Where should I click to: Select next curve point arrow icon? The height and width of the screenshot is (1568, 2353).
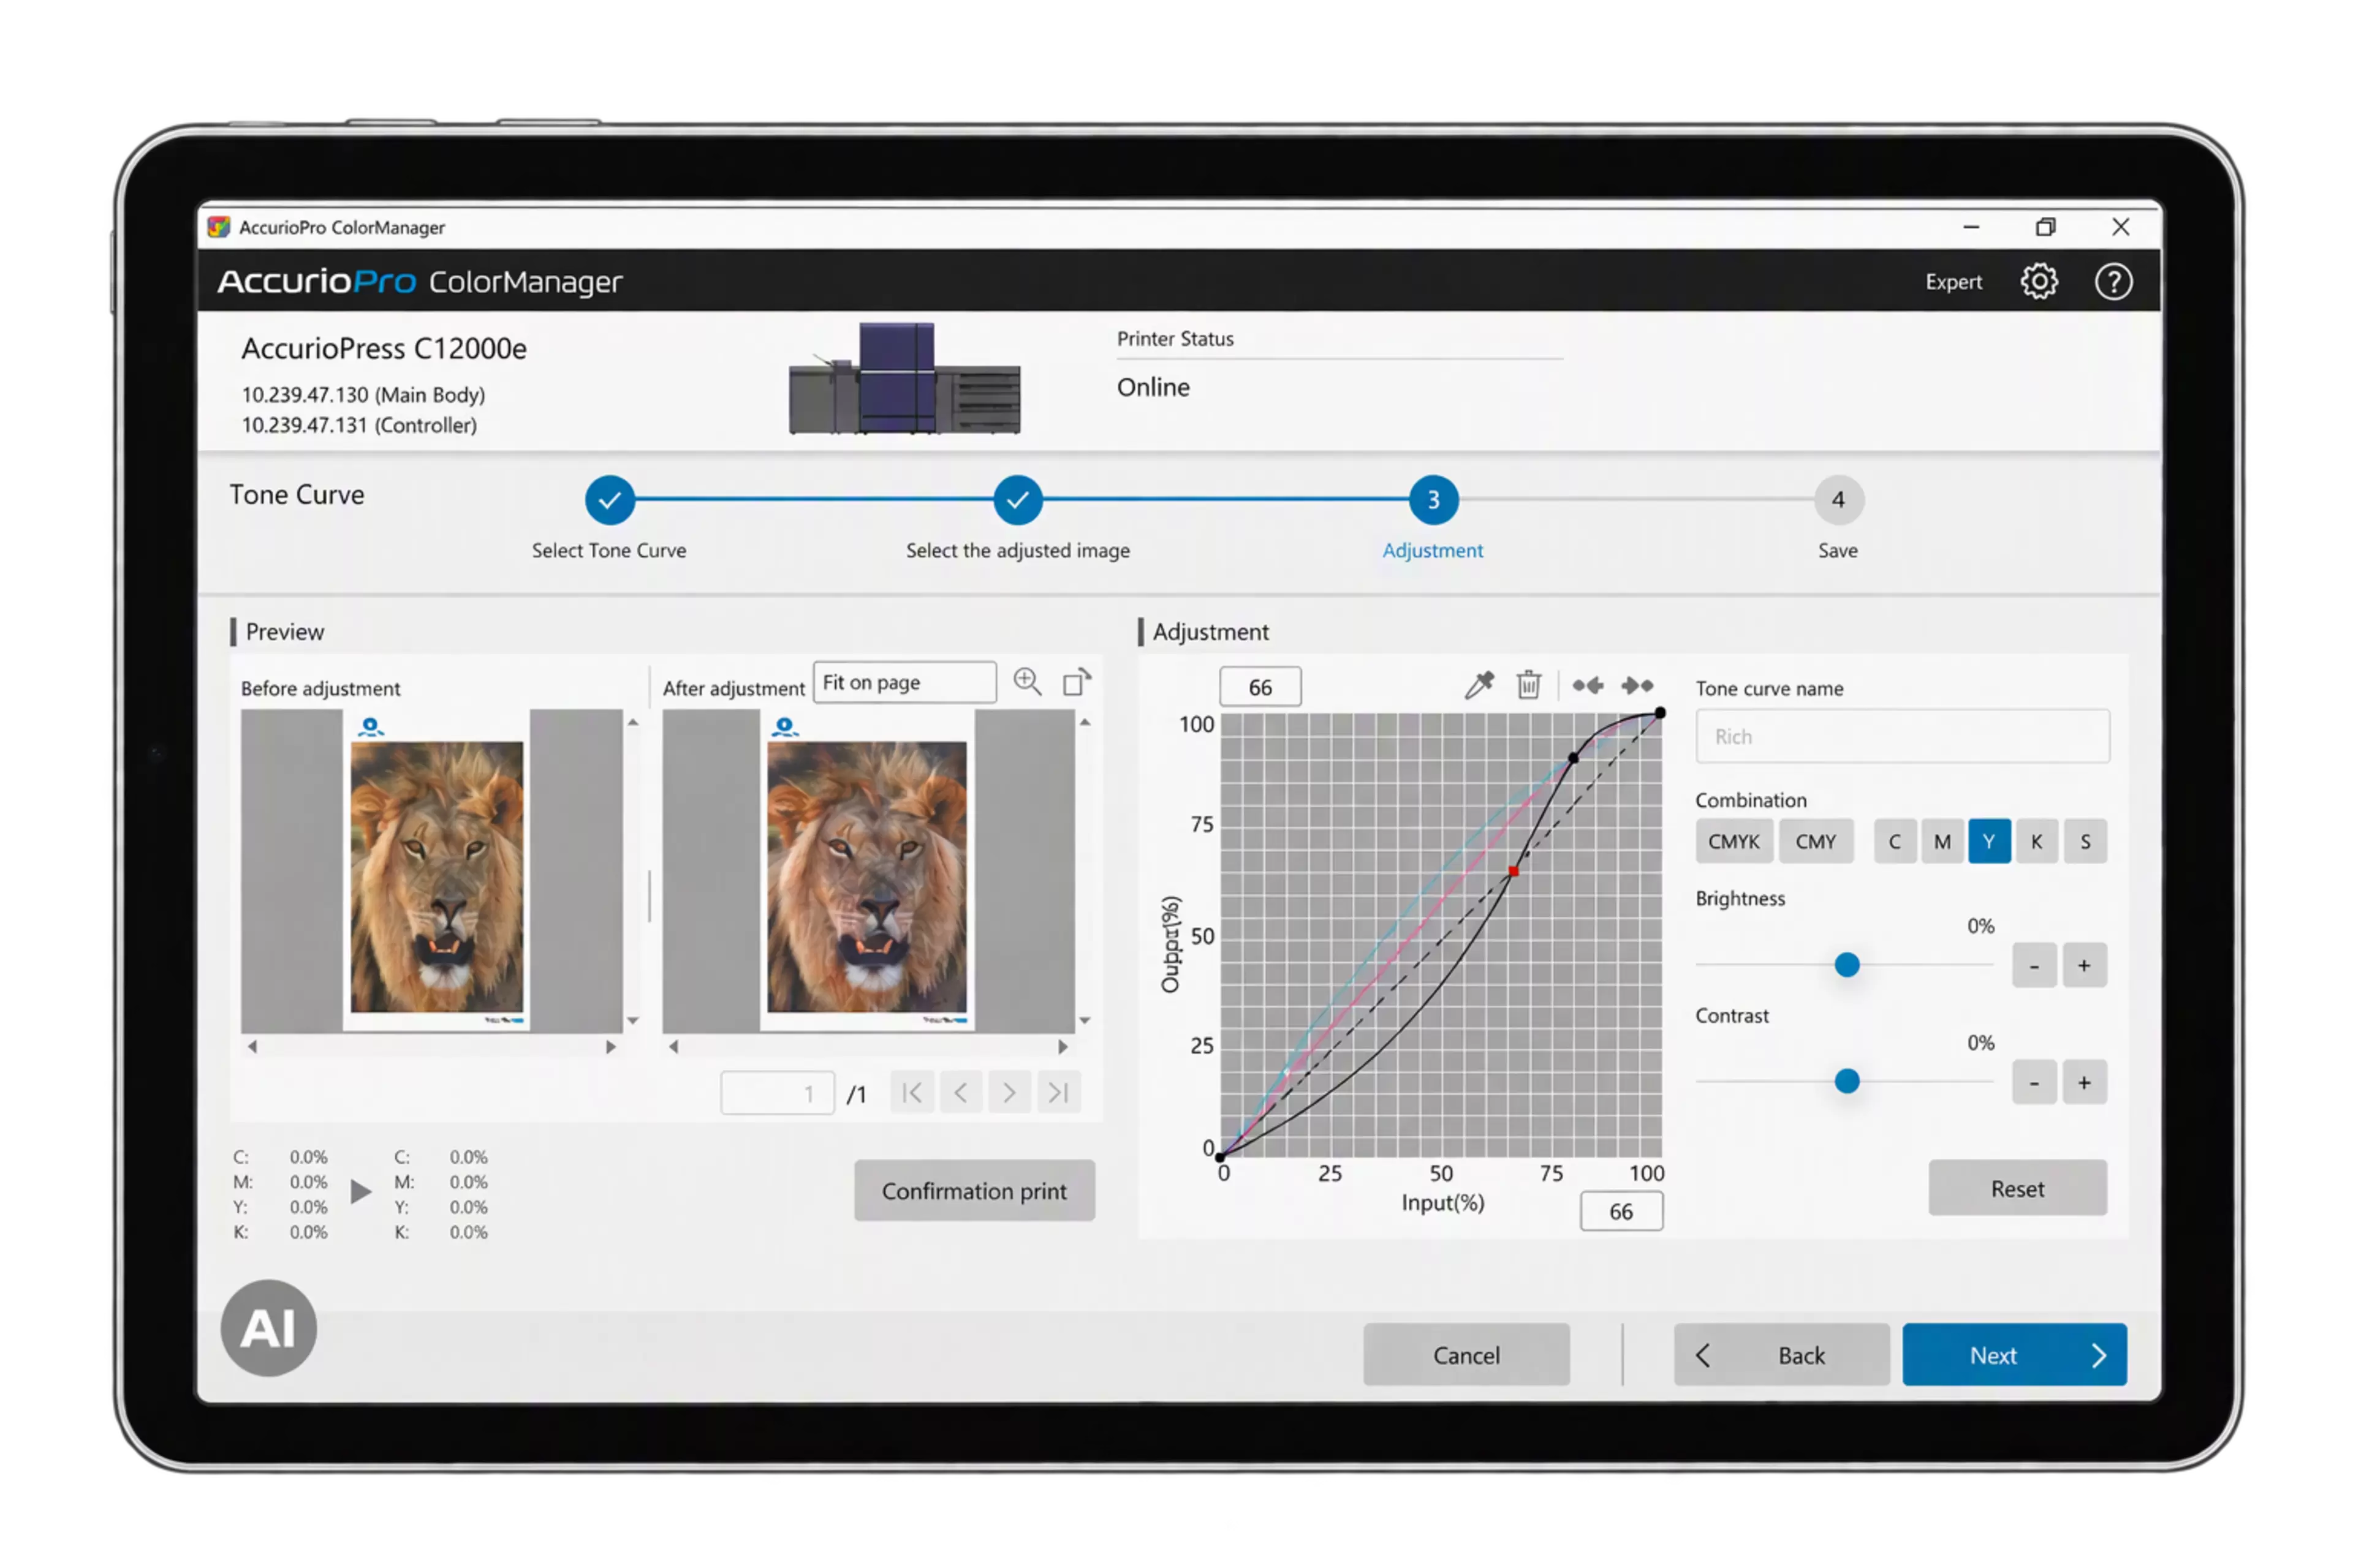click(1638, 685)
